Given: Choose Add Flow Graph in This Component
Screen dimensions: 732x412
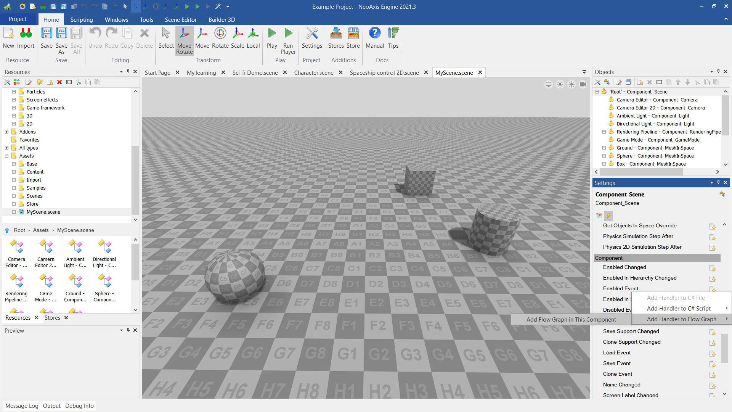Looking at the screenshot, I should pyautogui.click(x=571, y=320).
